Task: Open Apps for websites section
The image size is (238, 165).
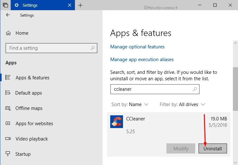Action: 34,124
